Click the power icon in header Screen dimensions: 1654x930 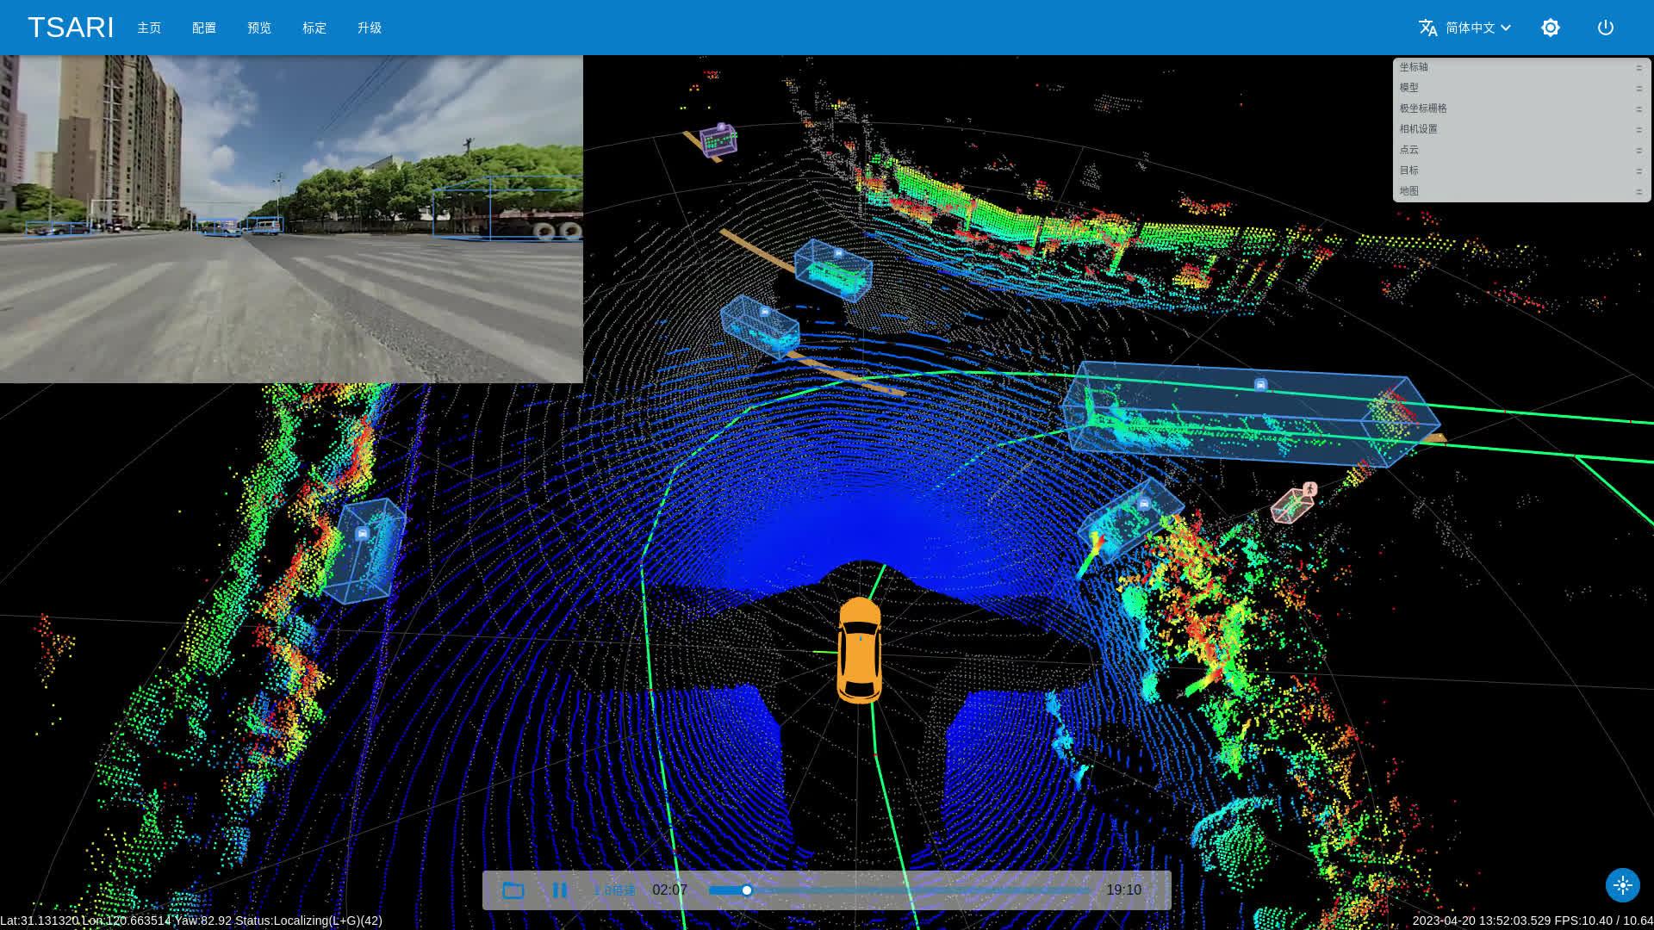tap(1605, 28)
